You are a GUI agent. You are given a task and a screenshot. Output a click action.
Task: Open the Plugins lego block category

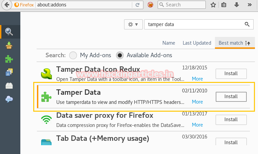tap(9, 86)
